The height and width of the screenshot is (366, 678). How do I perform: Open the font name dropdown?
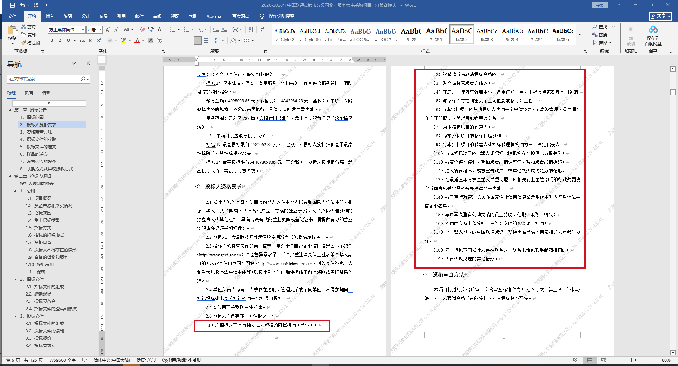click(83, 30)
